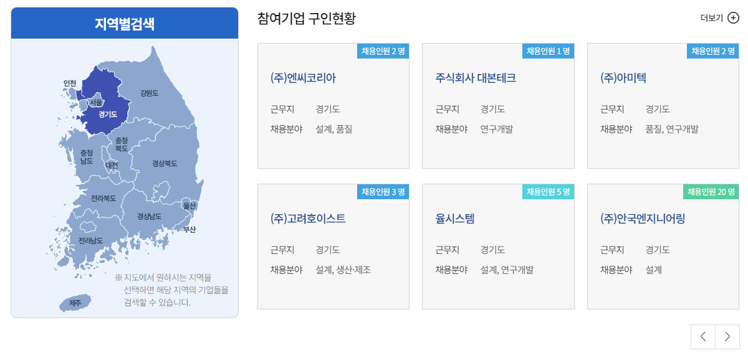Open the (주)고려호이스트 job card

[x=333, y=247]
